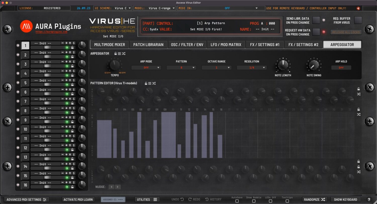This screenshot has width=377, height=204.
Task: Open the RESOLUTION dropdown showing 1/4
Action: click(252, 68)
